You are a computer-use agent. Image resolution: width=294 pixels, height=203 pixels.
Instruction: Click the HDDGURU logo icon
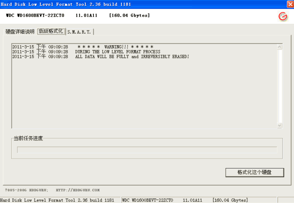pos(283,17)
